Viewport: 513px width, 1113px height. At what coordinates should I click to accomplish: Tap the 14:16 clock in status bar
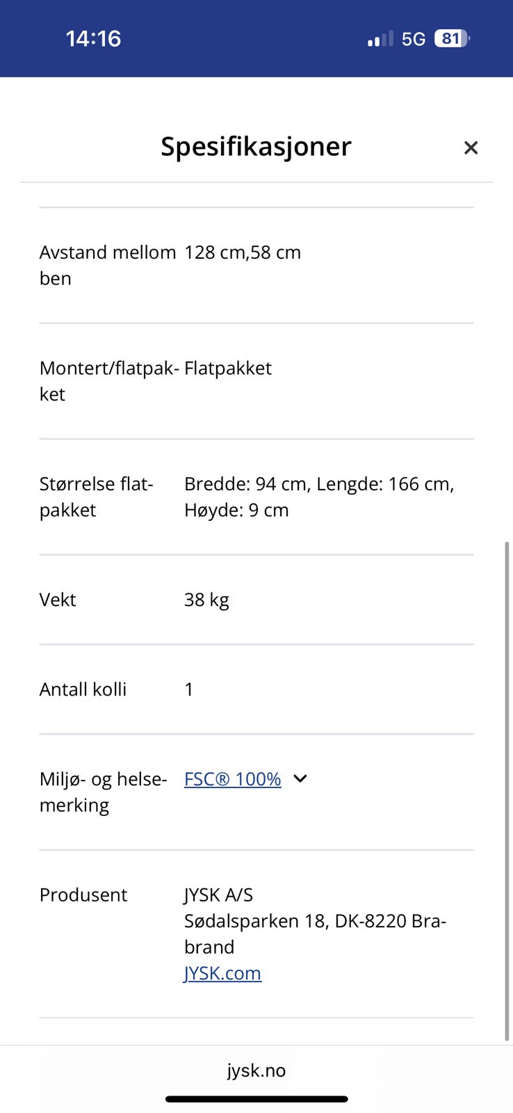tap(93, 38)
